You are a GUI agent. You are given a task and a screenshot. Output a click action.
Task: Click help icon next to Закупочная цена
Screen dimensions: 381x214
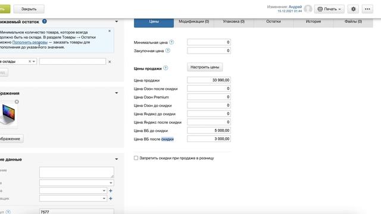click(x=168, y=51)
